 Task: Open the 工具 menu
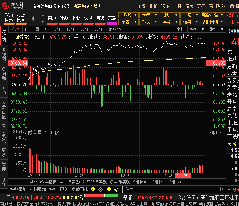point(177,6)
